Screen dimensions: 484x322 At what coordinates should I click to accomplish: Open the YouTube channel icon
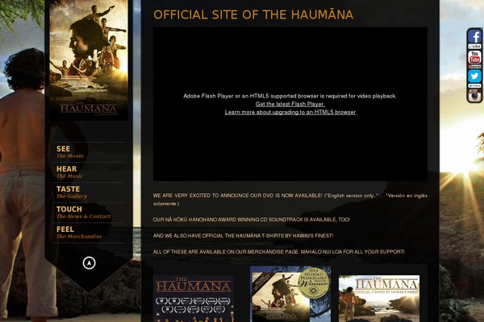tap(474, 57)
